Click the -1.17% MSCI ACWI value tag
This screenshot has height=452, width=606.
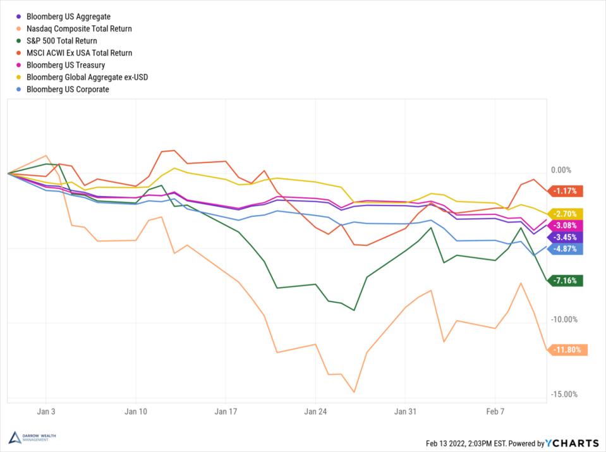[x=565, y=190]
